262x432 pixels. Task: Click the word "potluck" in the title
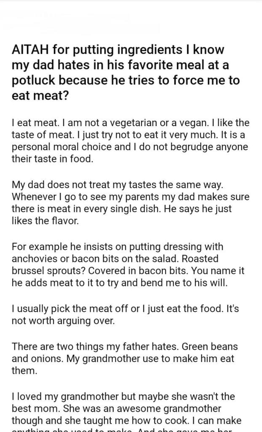coord(30,81)
